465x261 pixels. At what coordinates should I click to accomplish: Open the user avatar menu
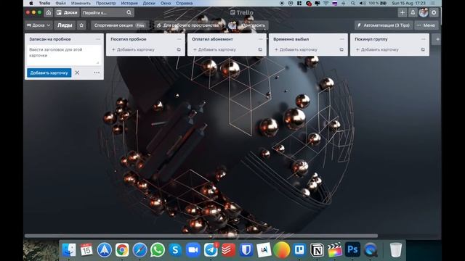423,12
